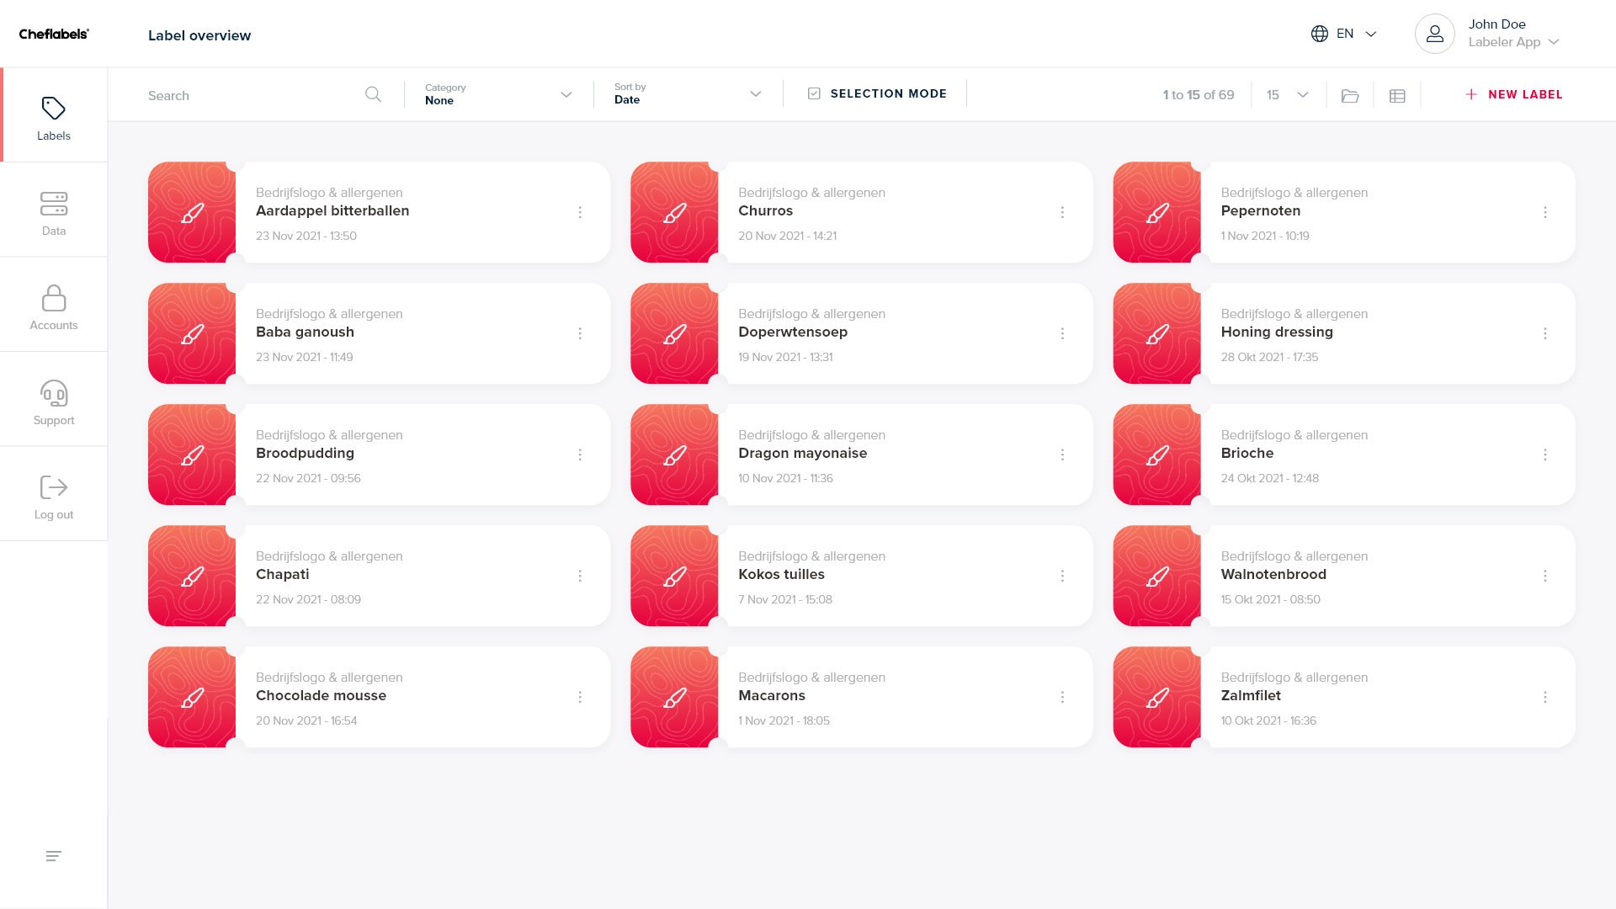Expand the results per page dropdown

point(1285,94)
